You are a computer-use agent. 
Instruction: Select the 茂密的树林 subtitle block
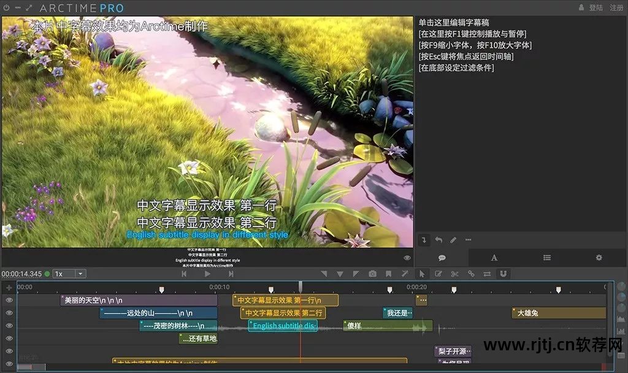point(178,326)
